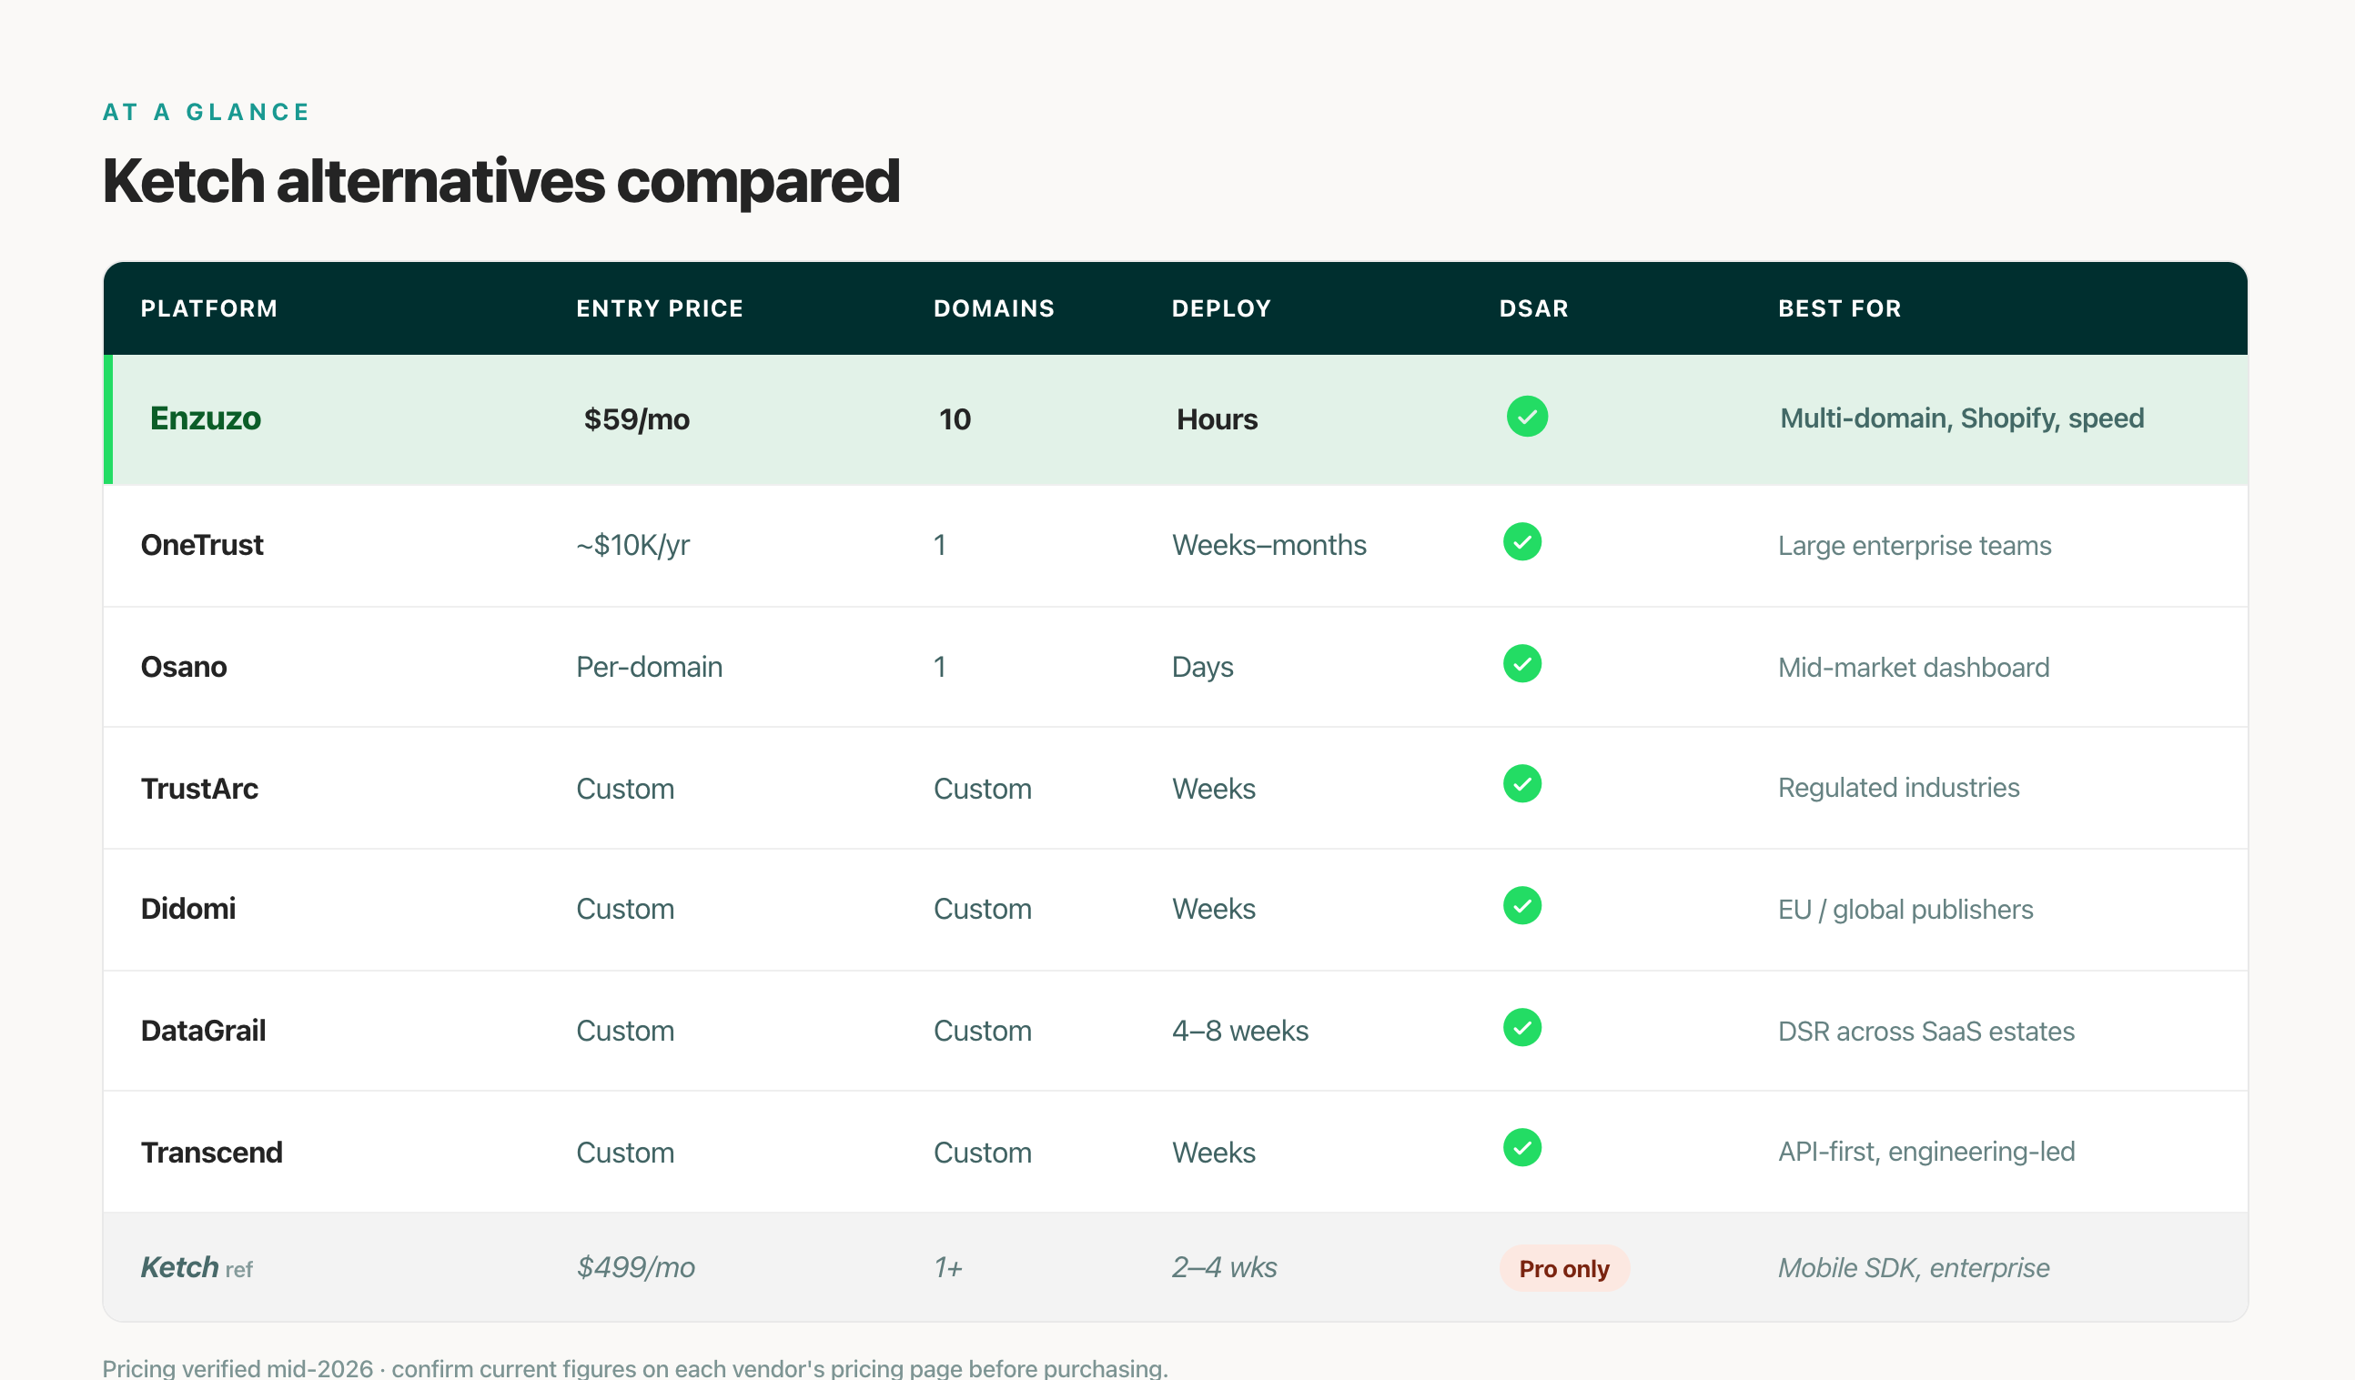Click 'DSR across SaaS estates' text
Image resolution: width=2355 pixels, height=1380 pixels.
pos(1926,1030)
